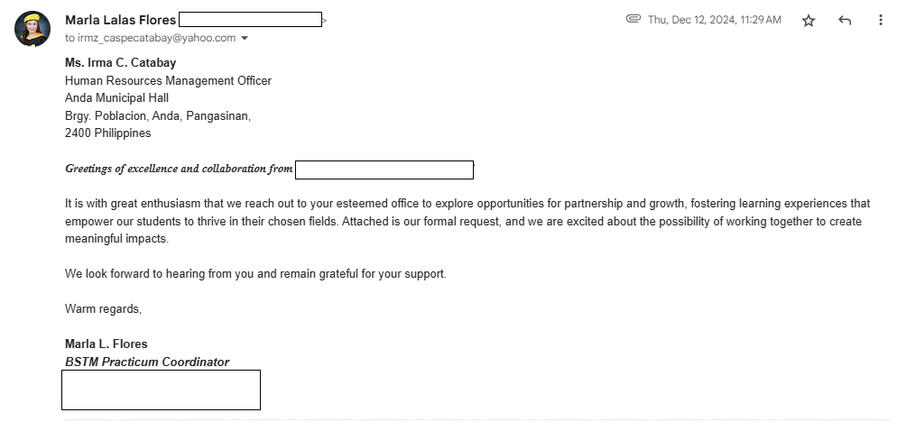
Task: Click sender name Marla Lalas Flores
Action: pos(120,20)
